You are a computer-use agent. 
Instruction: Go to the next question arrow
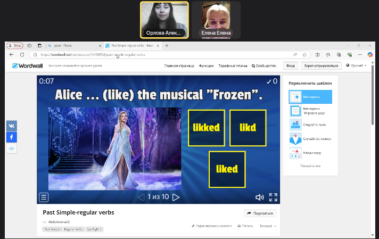[176, 197]
